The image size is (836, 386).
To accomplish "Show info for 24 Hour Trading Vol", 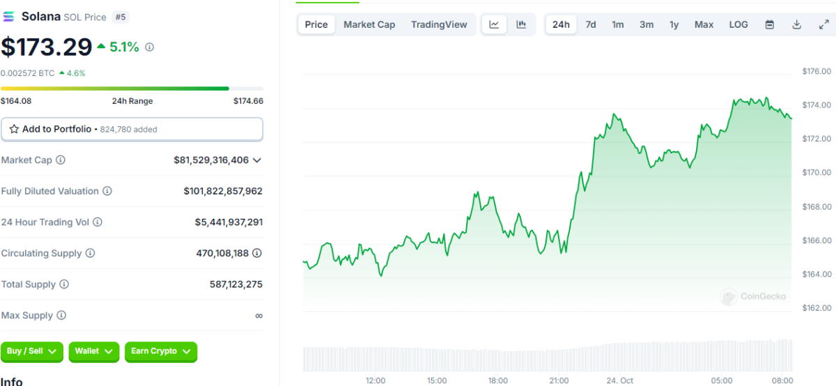I will [x=98, y=222].
